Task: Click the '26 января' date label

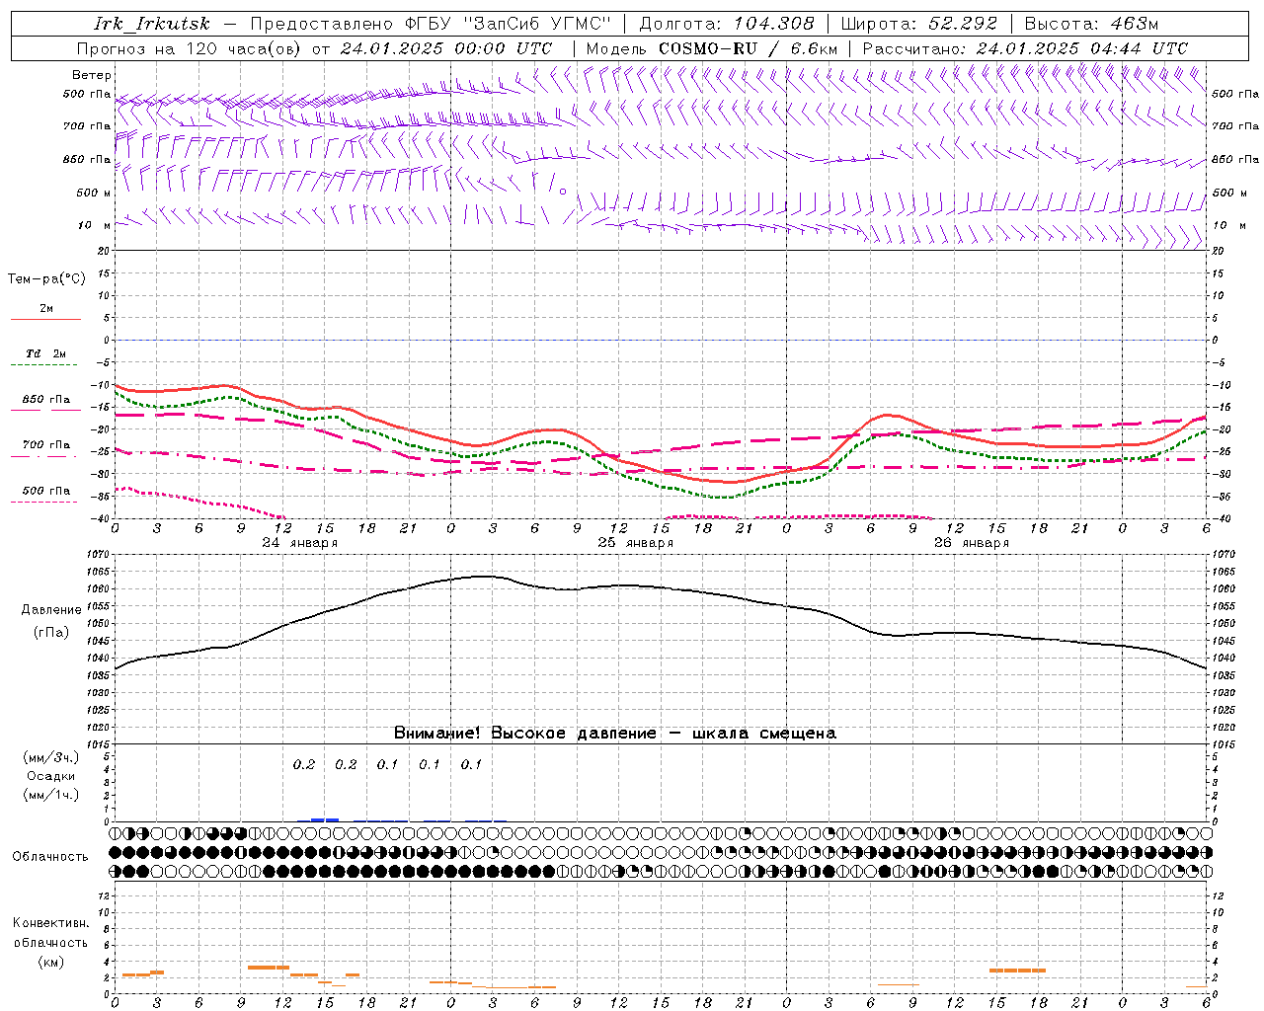Action: [x=972, y=543]
